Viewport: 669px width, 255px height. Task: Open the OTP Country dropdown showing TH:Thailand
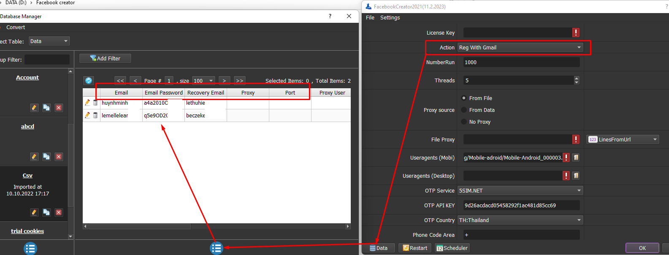(x=520, y=220)
